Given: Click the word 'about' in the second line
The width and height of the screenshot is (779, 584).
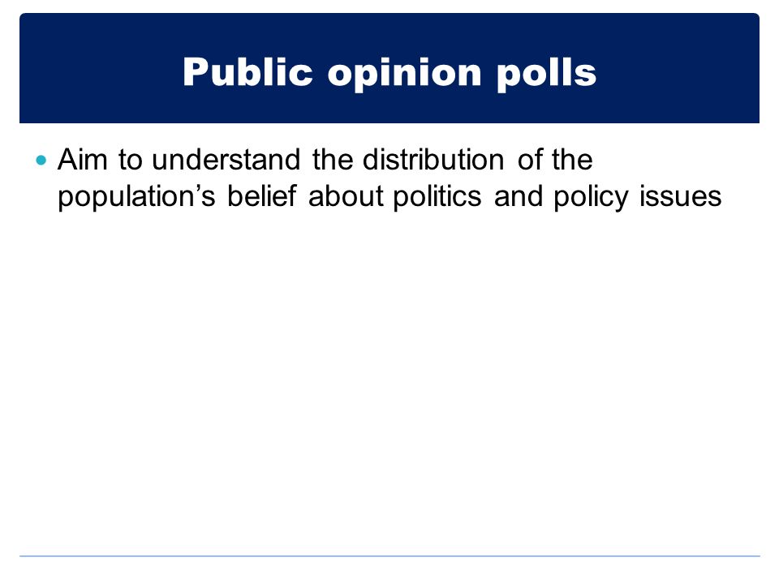Looking at the screenshot, I should (346, 195).
